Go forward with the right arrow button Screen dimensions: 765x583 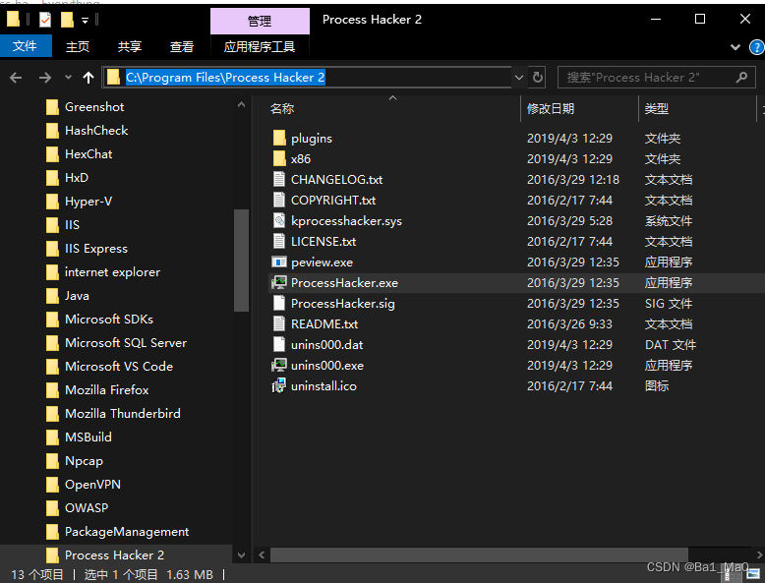click(45, 78)
